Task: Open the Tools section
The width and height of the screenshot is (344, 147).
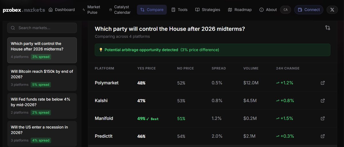Action: point(179,10)
